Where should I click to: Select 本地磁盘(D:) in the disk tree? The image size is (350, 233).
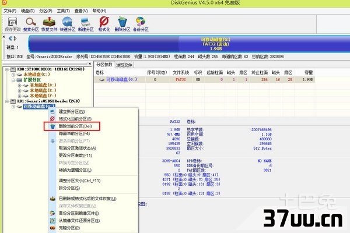pos(43,85)
